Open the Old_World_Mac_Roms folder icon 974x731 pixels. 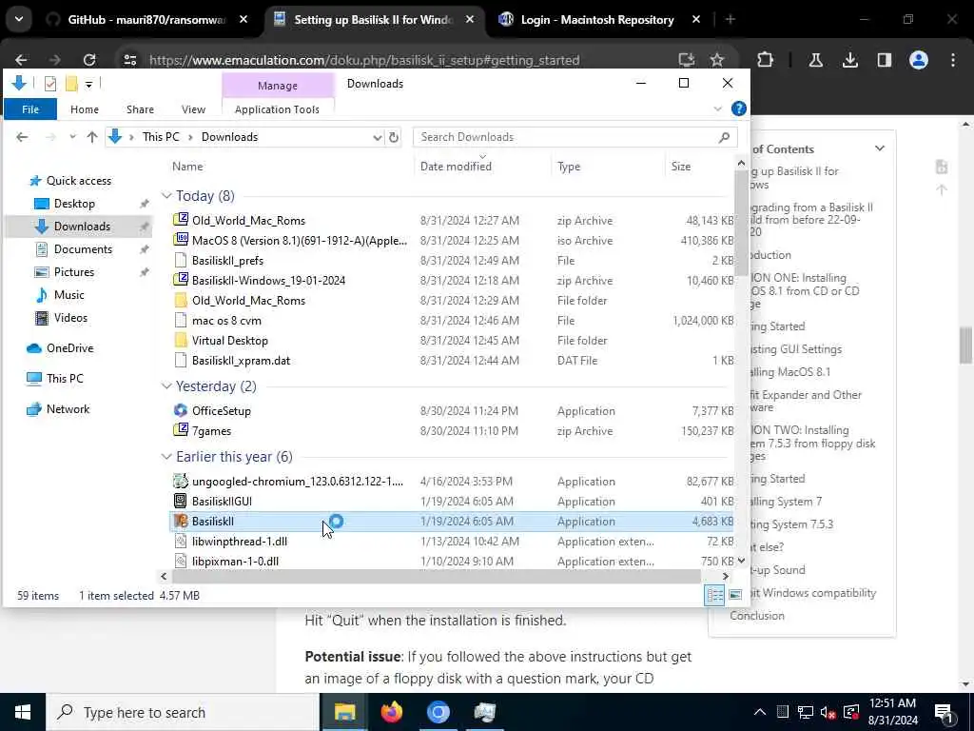(x=180, y=300)
